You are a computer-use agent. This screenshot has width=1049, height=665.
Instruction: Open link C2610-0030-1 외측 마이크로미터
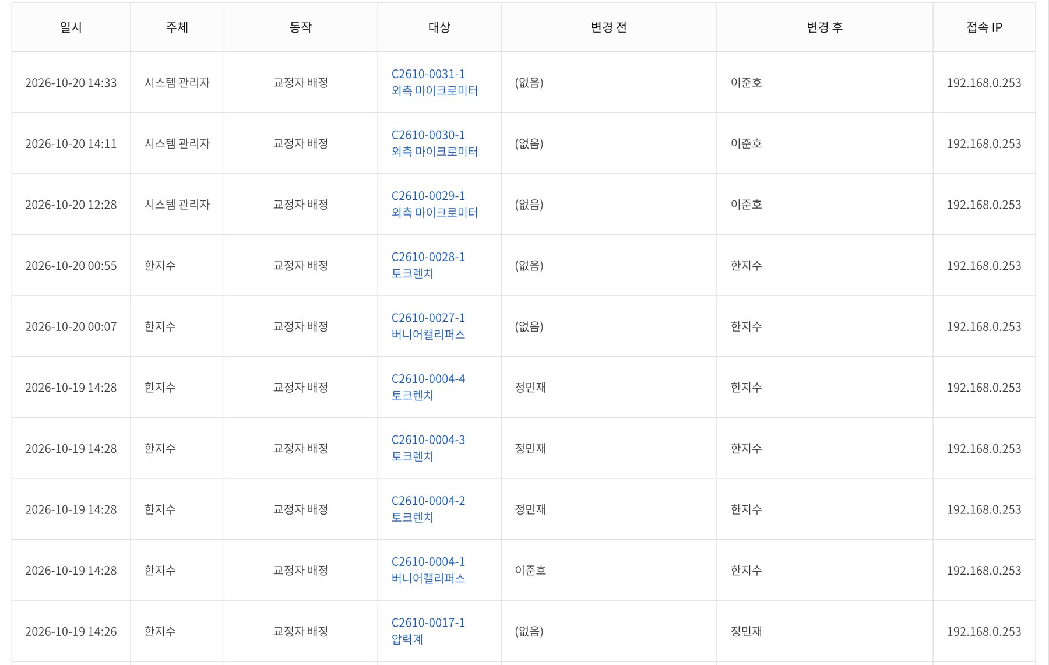pos(434,143)
